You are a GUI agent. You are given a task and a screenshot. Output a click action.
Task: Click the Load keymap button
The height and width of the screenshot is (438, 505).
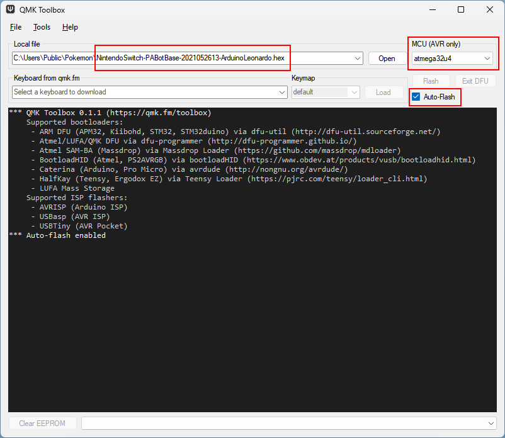[383, 92]
